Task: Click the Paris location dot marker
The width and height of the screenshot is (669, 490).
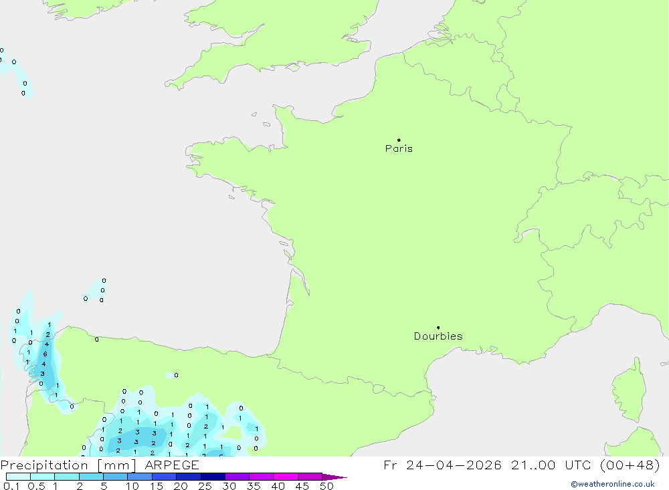Action: 399,140
